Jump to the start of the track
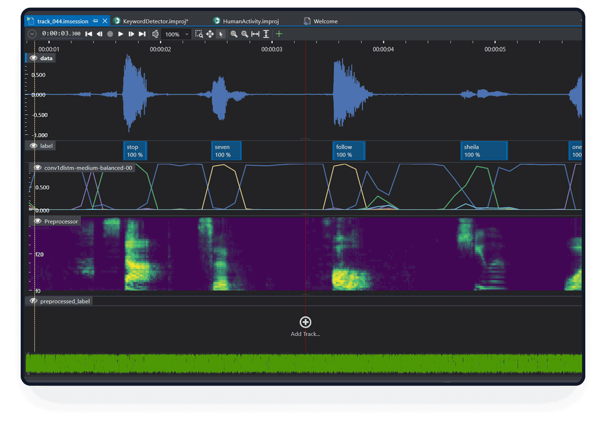Image resolution: width=606 pixels, height=428 pixels. coord(89,34)
